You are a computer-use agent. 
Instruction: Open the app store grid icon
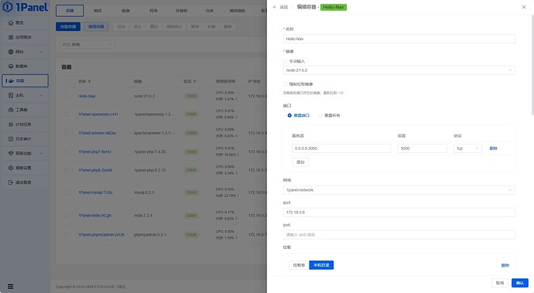pyautogui.click(x=11, y=37)
